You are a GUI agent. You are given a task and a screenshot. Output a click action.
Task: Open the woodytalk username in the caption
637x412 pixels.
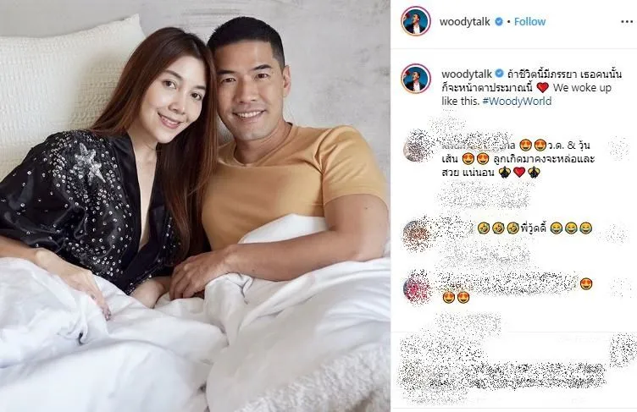pyautogui.click(x=467, y=74)
